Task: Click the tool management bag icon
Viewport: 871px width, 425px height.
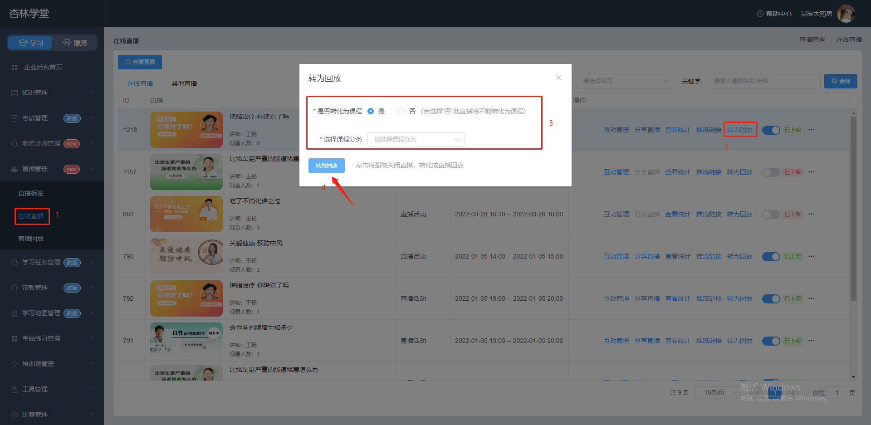Action: click(x=15, y=389)
